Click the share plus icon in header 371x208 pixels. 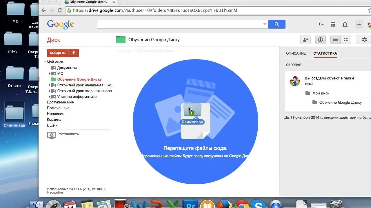tap(359, 24)
